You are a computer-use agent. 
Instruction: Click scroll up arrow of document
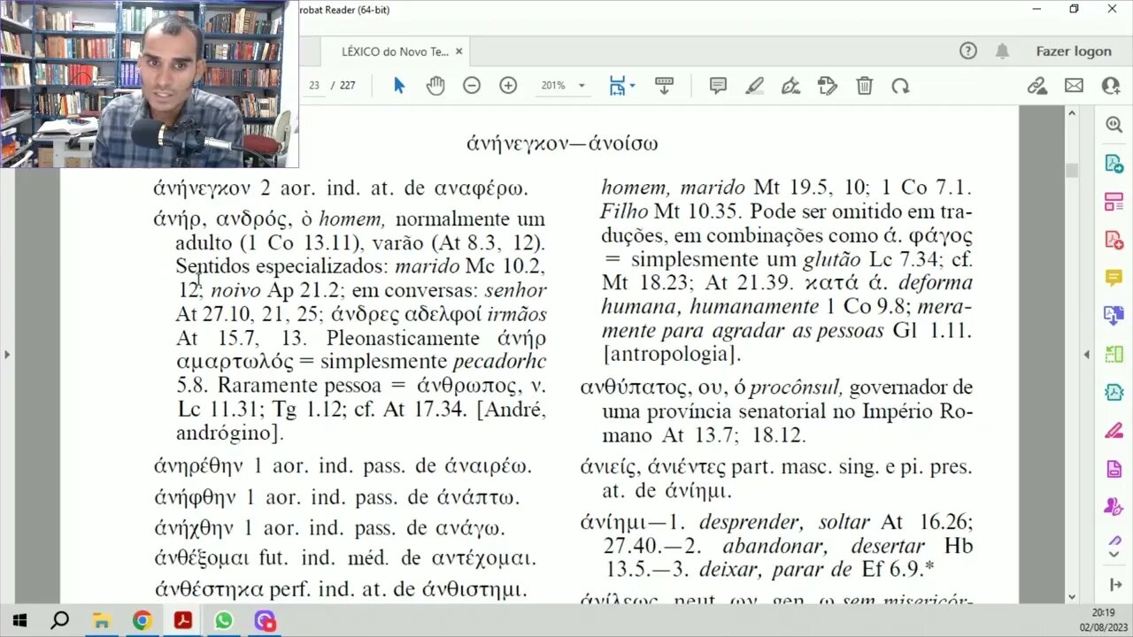1072,113
